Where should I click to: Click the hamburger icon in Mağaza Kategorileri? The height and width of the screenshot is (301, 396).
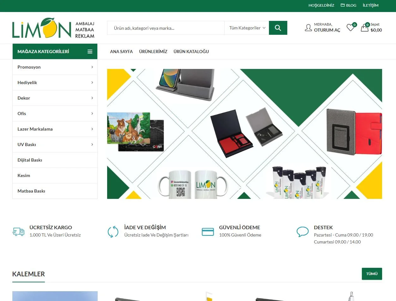[90, 52]
